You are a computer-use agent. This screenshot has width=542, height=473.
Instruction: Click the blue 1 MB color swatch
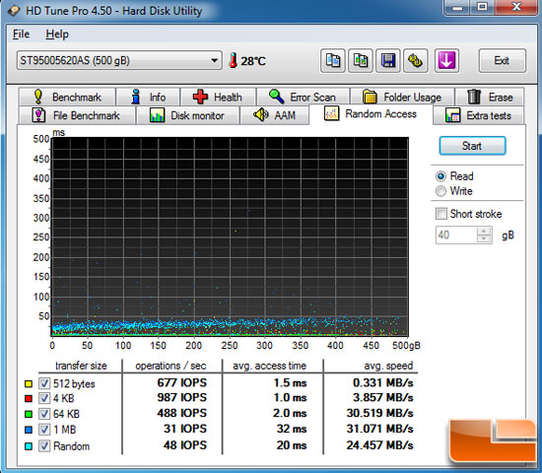(x=29, y=430)
